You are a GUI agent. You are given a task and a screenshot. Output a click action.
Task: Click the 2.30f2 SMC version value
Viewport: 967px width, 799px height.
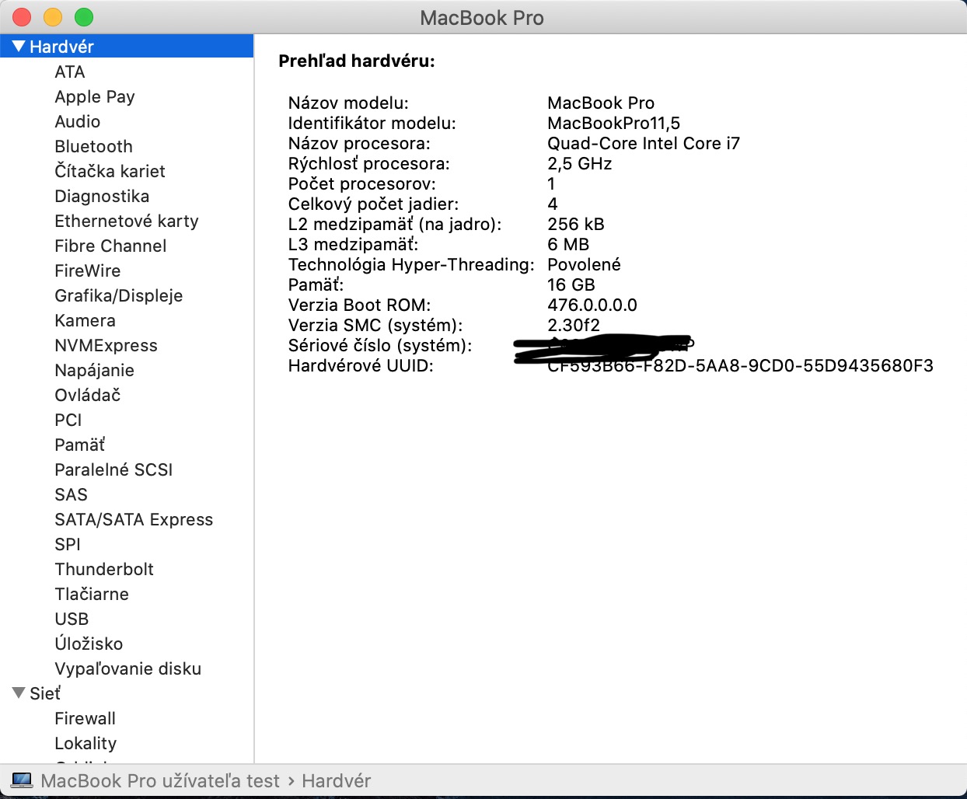tap(574, 325)
